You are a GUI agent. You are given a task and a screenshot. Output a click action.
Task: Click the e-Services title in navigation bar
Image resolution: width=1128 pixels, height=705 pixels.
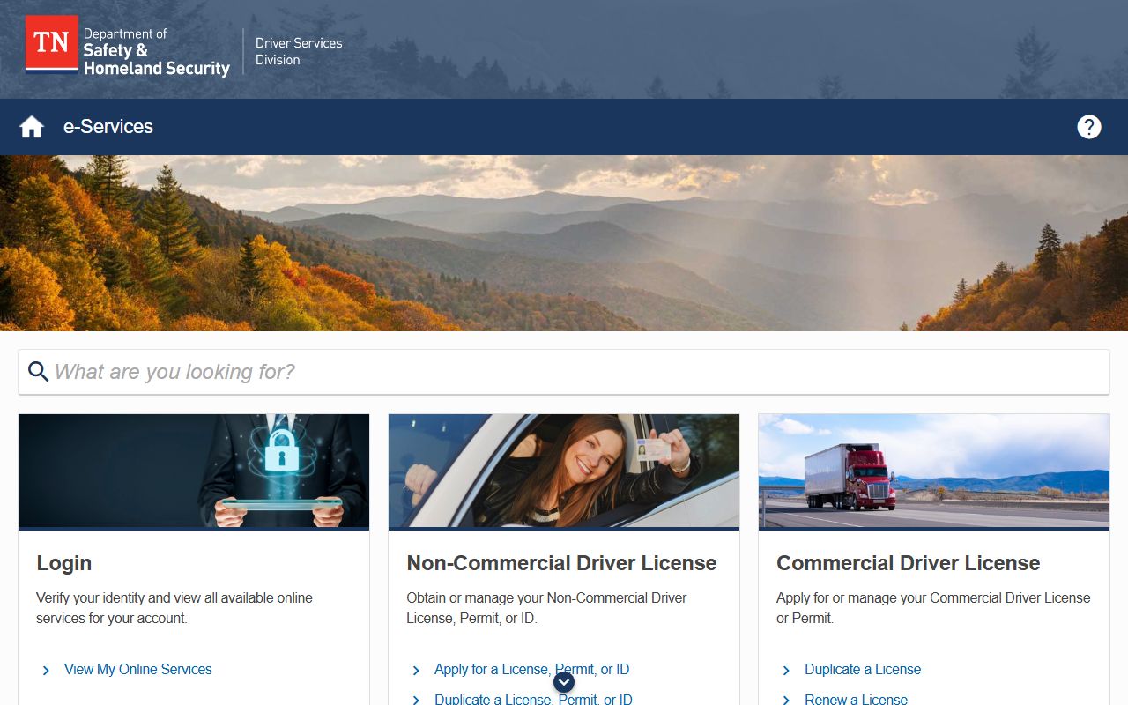[108, 127]
